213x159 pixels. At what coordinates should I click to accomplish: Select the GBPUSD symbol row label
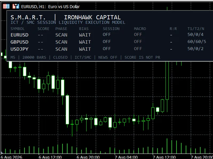[x=19, y=42]
